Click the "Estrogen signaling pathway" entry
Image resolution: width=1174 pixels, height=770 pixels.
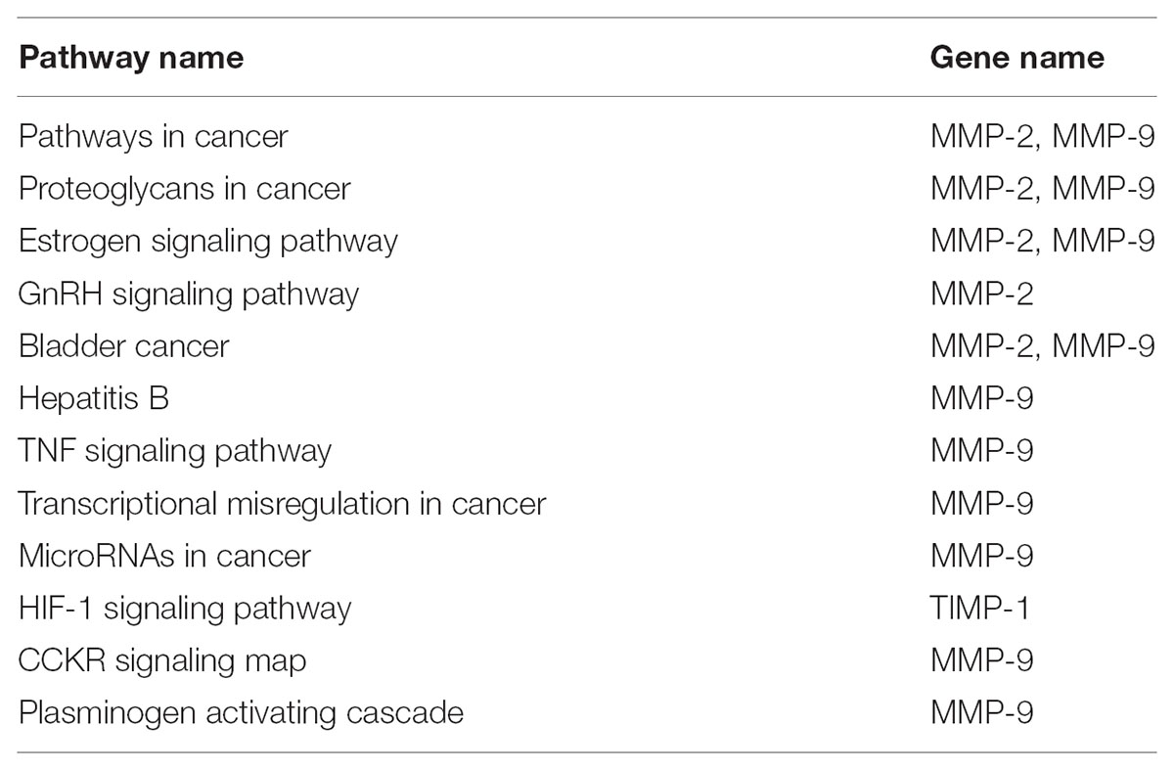[208, 241]
